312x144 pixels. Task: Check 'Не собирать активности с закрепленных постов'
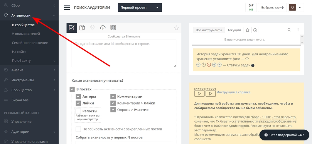[78, 129]
